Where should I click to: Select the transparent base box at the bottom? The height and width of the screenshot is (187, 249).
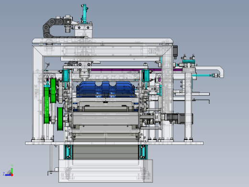[105, 171]
